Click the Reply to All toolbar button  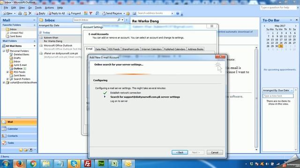pos(56,14)
